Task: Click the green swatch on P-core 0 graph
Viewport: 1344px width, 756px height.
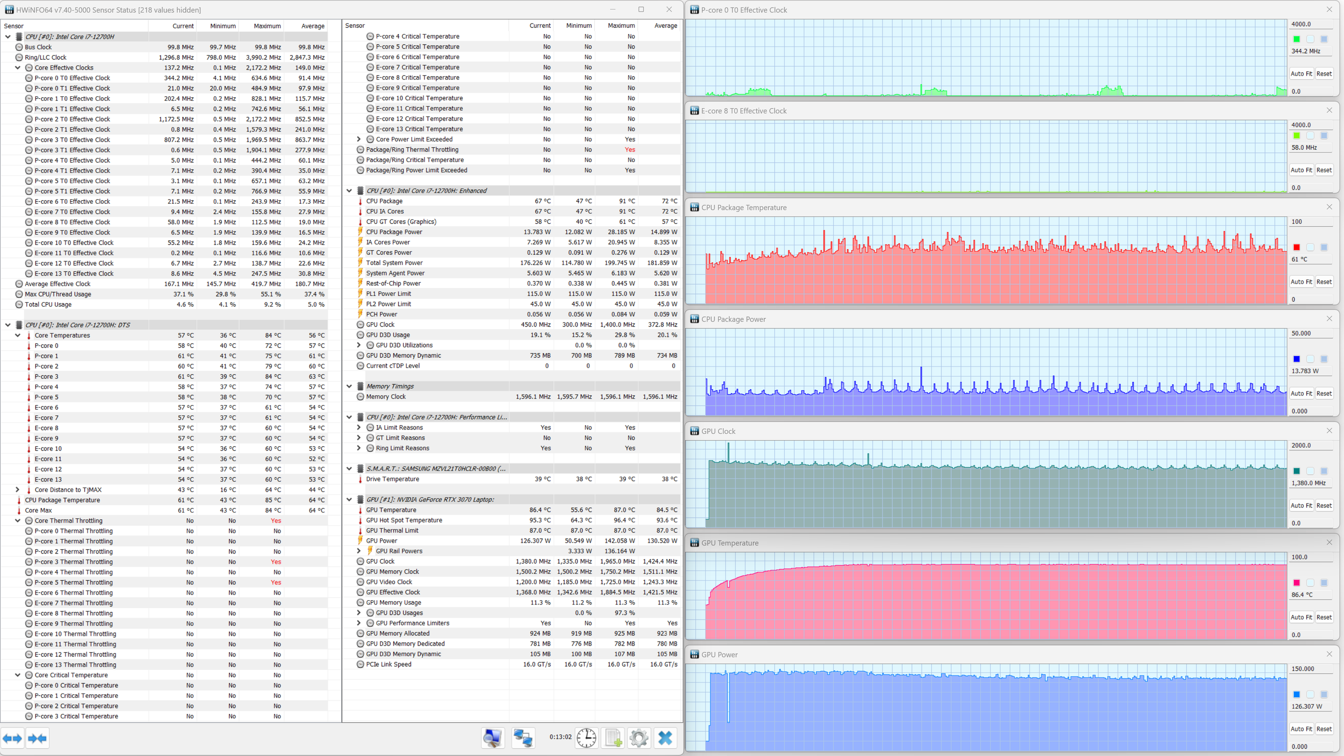Action: click(1297, 39)
